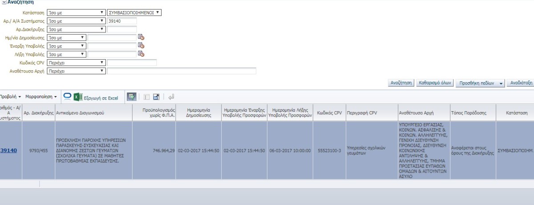Viewport: 534px width, 205px height.
Task: Open the Μορφοποίηση menu
Action: [41, 96]
